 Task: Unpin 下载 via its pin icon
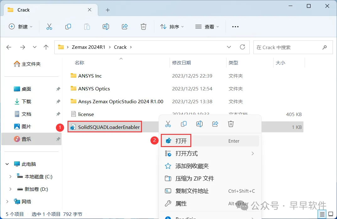(58, 101)
